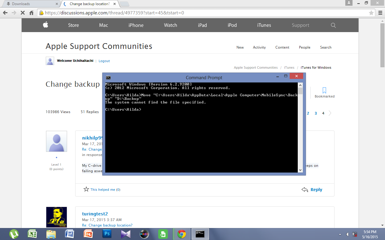Click the round dark media app taskbar icon
This screenshot has height=240, width=385.
[x=144, y=234]
